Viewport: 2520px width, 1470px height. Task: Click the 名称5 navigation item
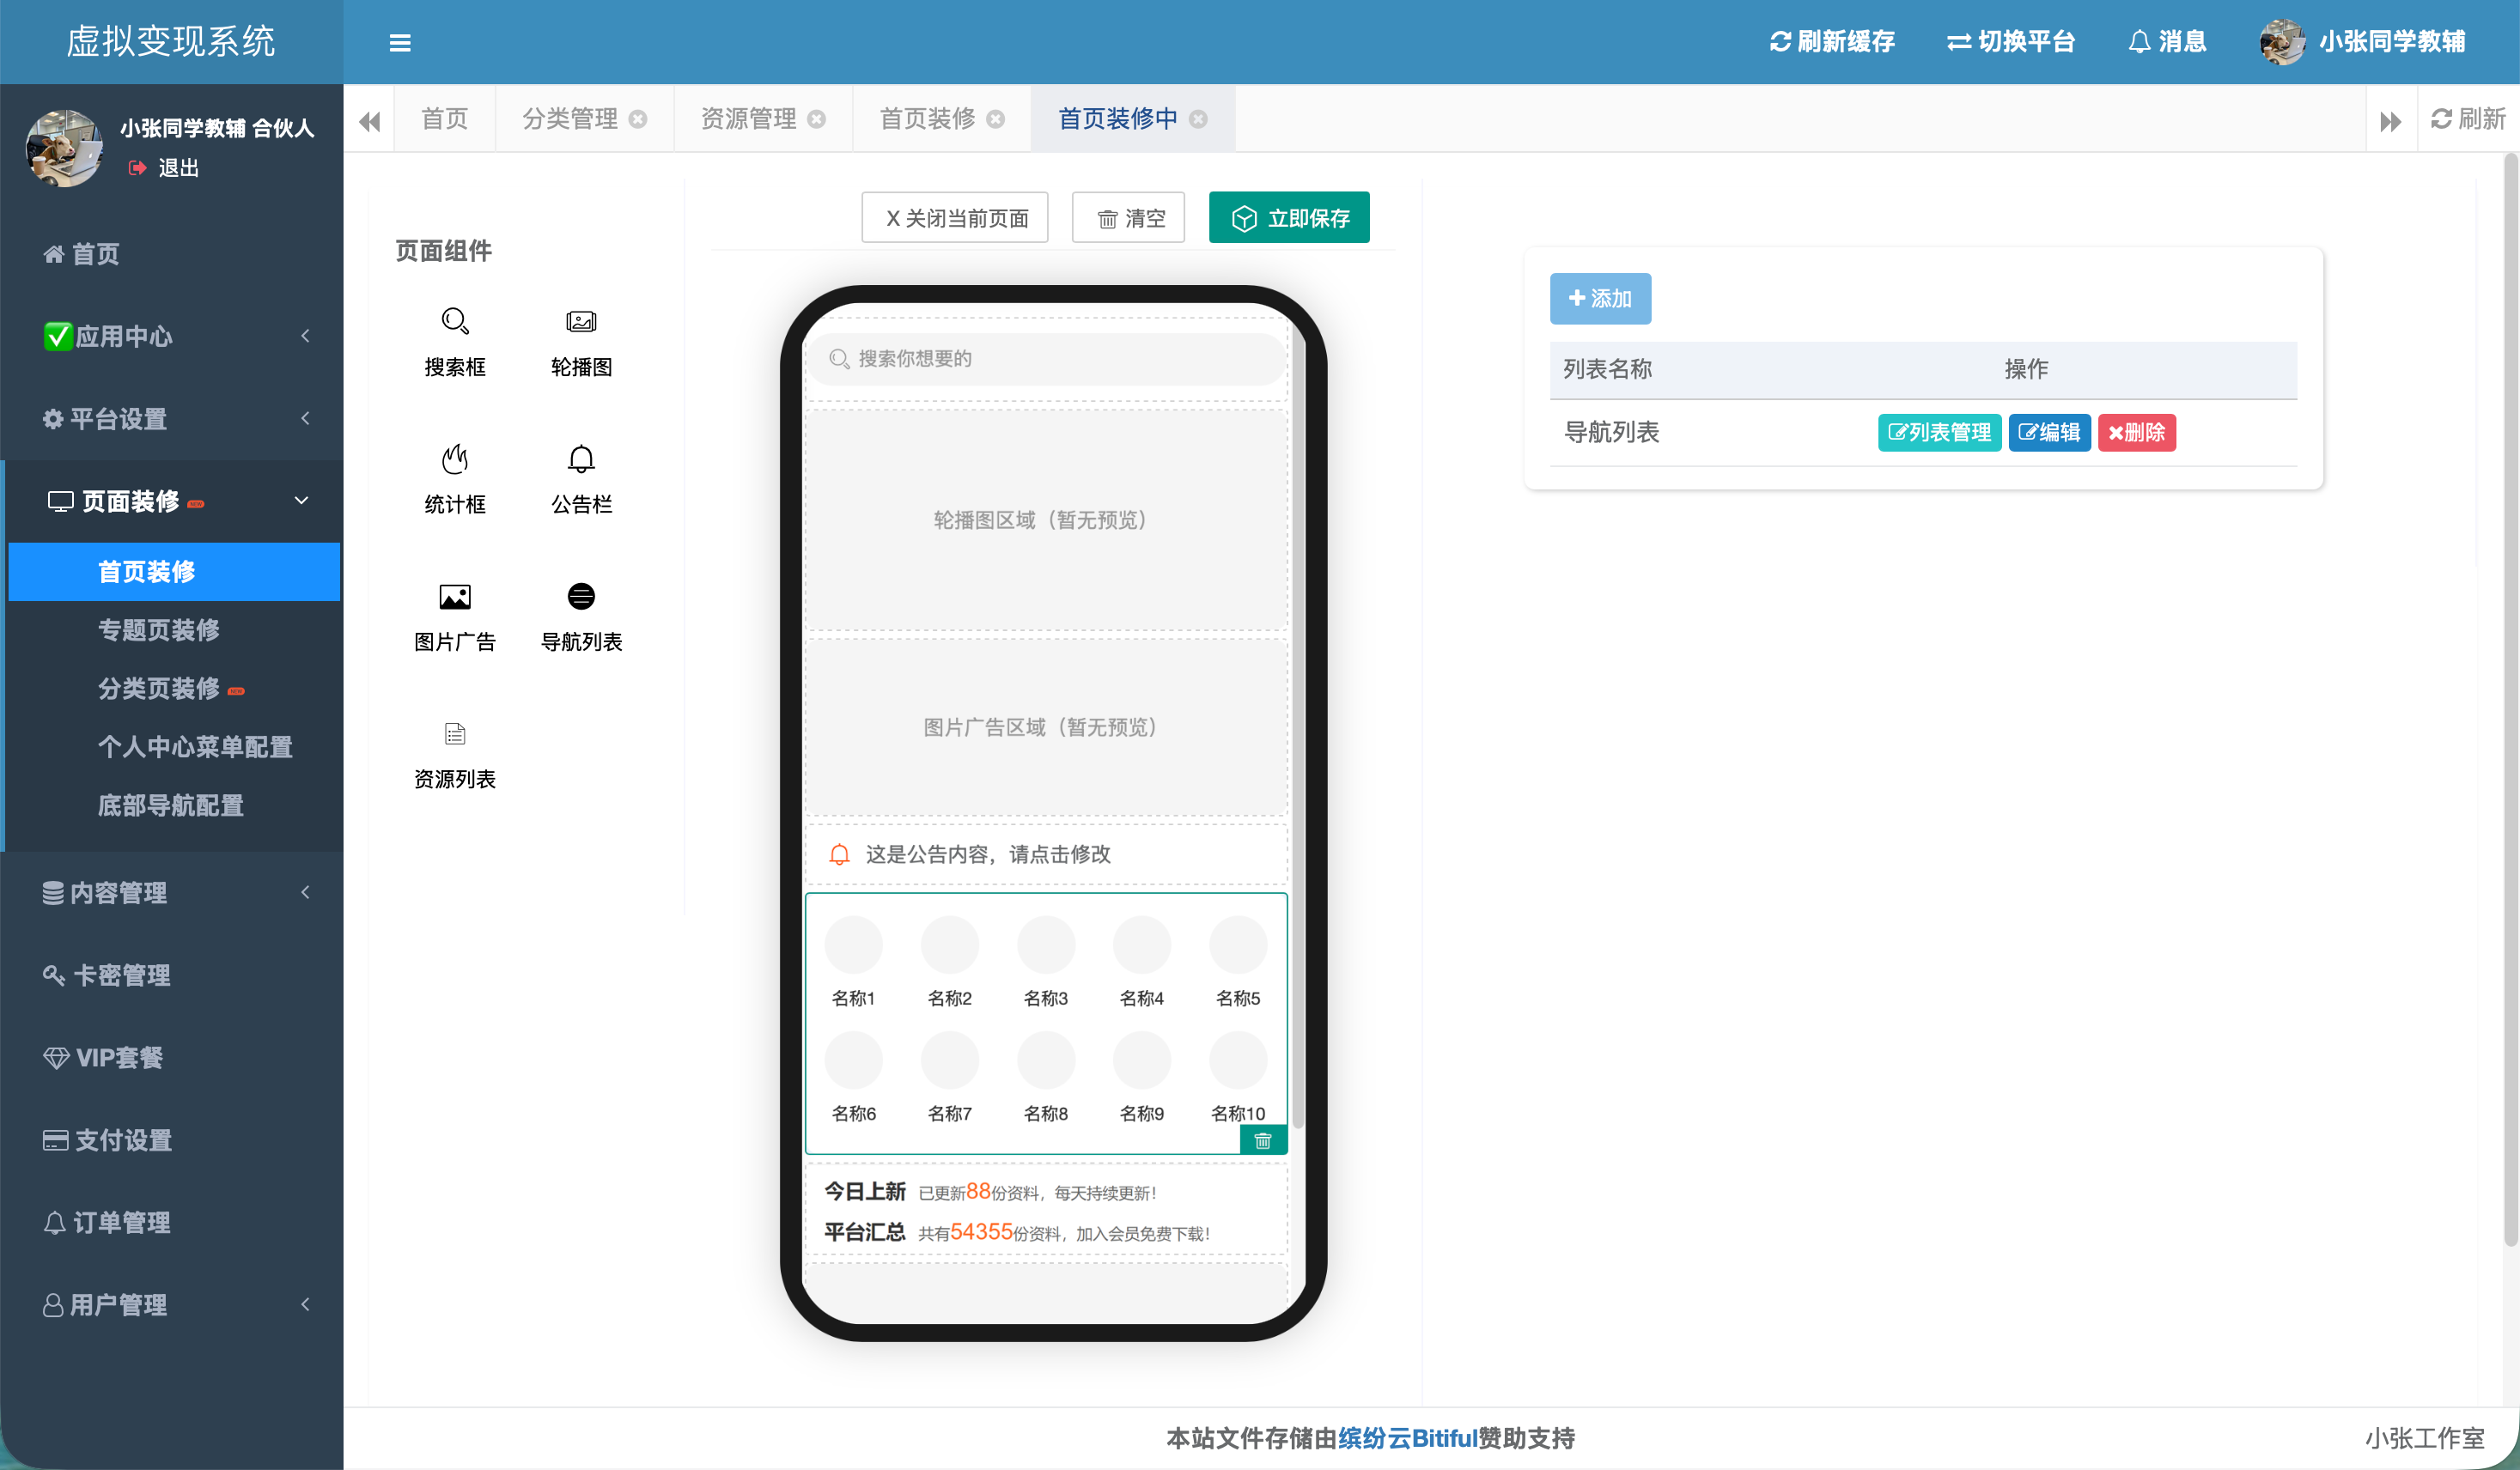tap(1238, 962)
